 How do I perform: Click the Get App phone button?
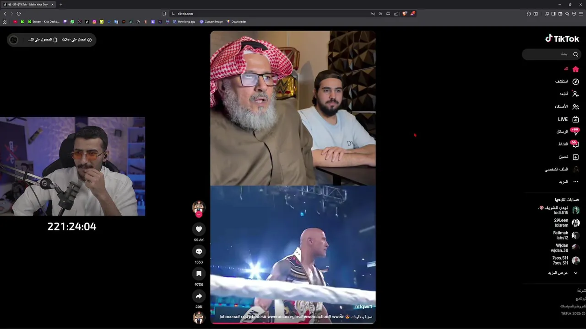click(43, 40)
